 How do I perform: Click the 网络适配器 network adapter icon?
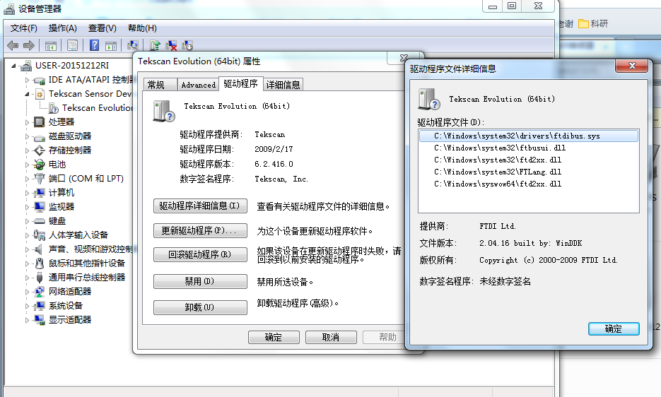[39, 292]
